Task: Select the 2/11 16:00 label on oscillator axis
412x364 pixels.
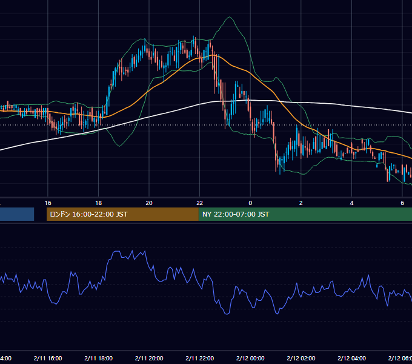Action: pos(48,358)
